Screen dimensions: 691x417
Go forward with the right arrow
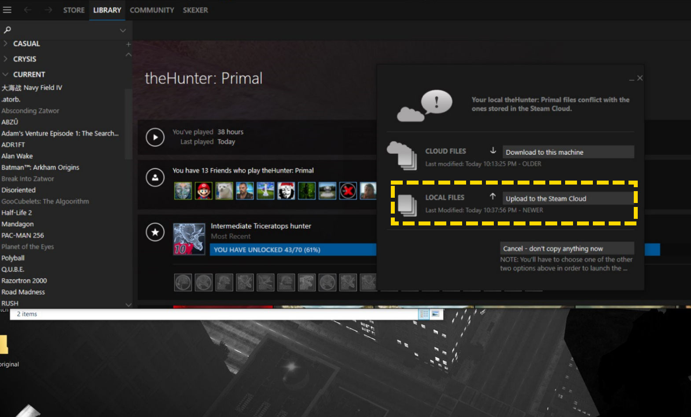point(48,10)
